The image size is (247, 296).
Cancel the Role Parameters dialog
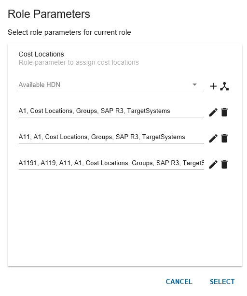point(179,282)
